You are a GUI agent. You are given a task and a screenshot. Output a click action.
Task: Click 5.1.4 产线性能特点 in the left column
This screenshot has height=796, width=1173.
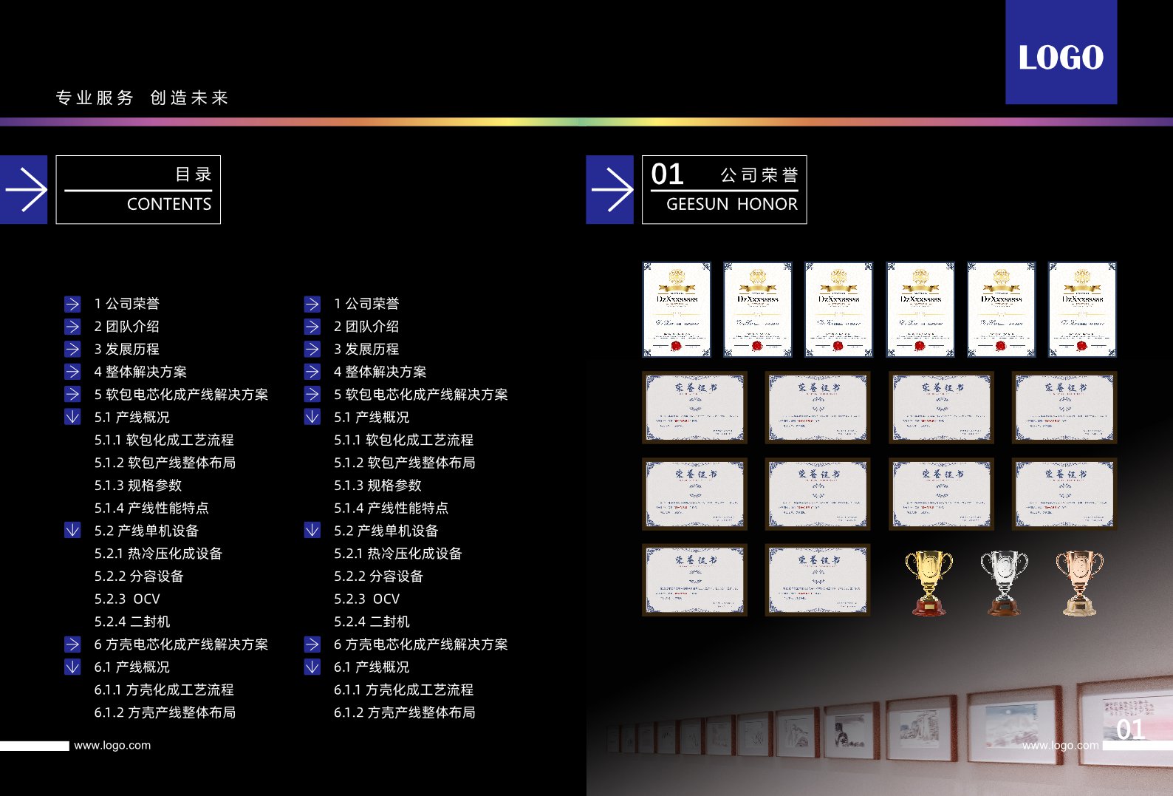(151, 508)
